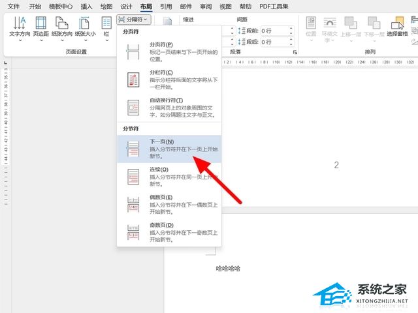This screenshot has height=313, width=418.
Task: Insert 下一页 (Next Page) section break
Action: (x=169, y=149)
